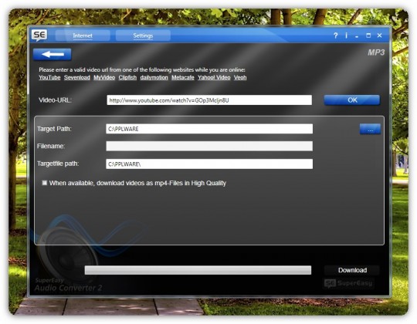Open the Sevenload link
417x324 pixels.
pos(77,78)
